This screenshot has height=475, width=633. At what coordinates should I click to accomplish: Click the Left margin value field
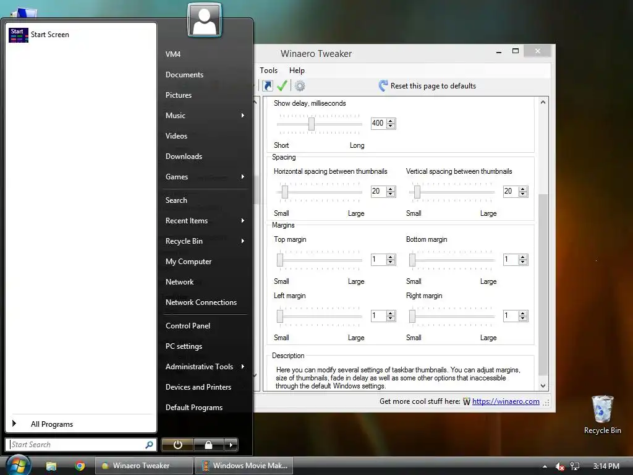coord(379,316)
